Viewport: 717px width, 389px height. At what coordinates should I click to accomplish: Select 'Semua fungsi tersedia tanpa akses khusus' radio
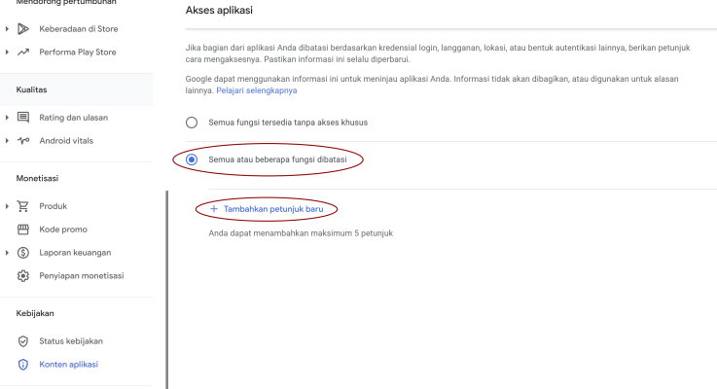pyautogui.click(x=192, y=123)
